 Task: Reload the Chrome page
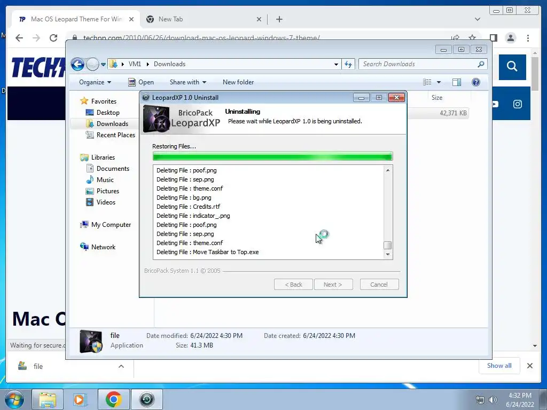53,38
